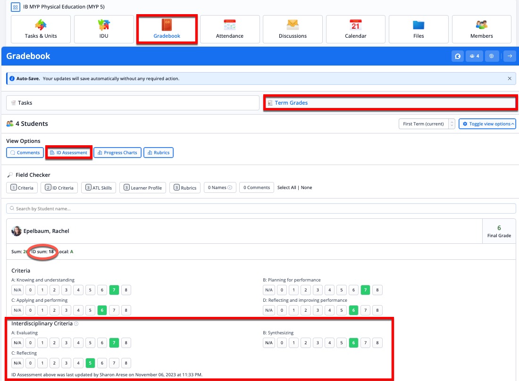Image resolution: width=519 pixels, height=381 pixels.
Task: Toggle the Progress Charts view option
Action: point(117,153)
